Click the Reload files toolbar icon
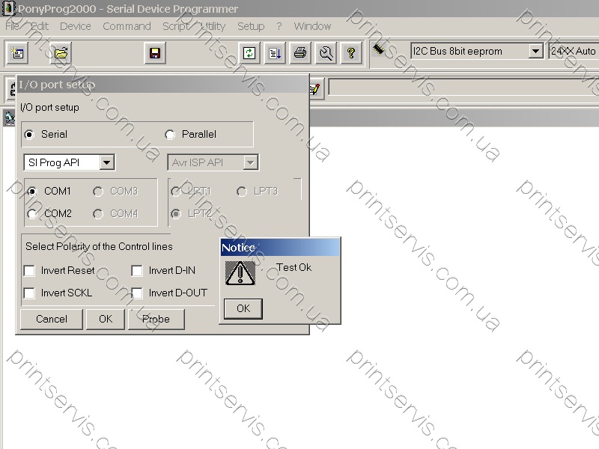 249,52
